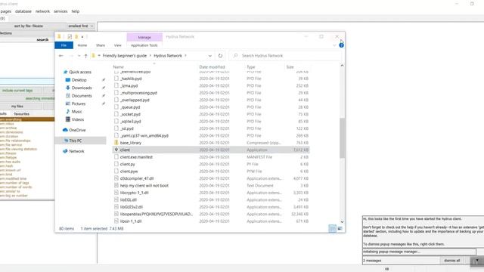Select Quick access in Explorer sidebar
This screenshot has height=272, width=484.
pos(80,72)
